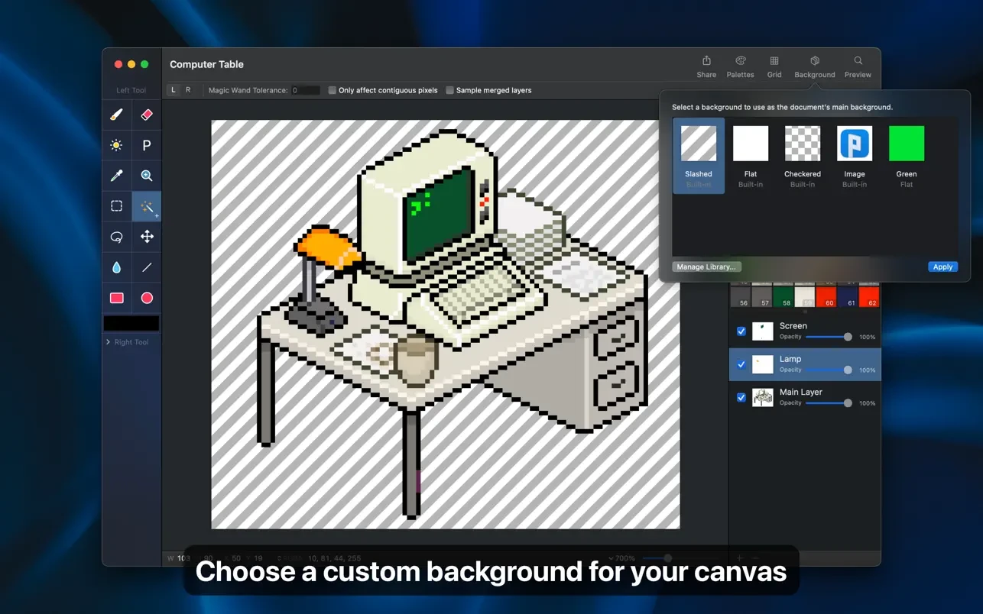Enable Only affect contiguous pixels
Screen dimensions: 983x614
(x=333, y=90)
